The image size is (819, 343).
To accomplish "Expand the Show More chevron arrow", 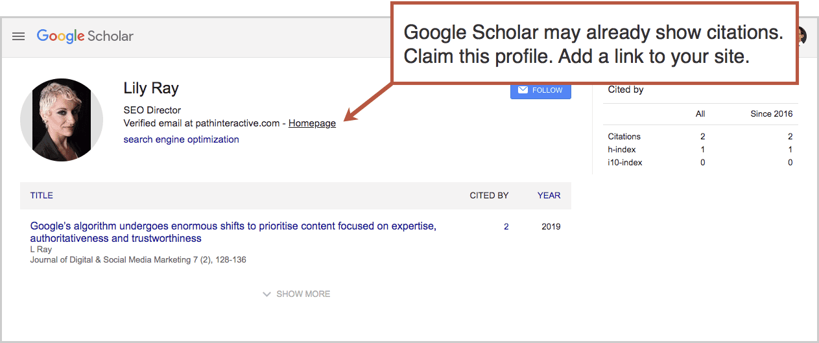I will click(x=267, y=294).
